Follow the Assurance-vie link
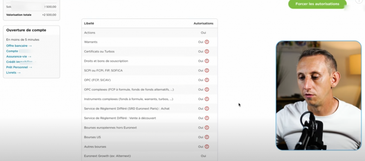The width and height of the screenshot is (365, 161). click(19, 57)
